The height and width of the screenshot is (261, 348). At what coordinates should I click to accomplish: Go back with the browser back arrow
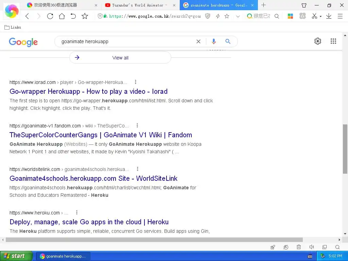pyautogui.click(x=27, y=16)
